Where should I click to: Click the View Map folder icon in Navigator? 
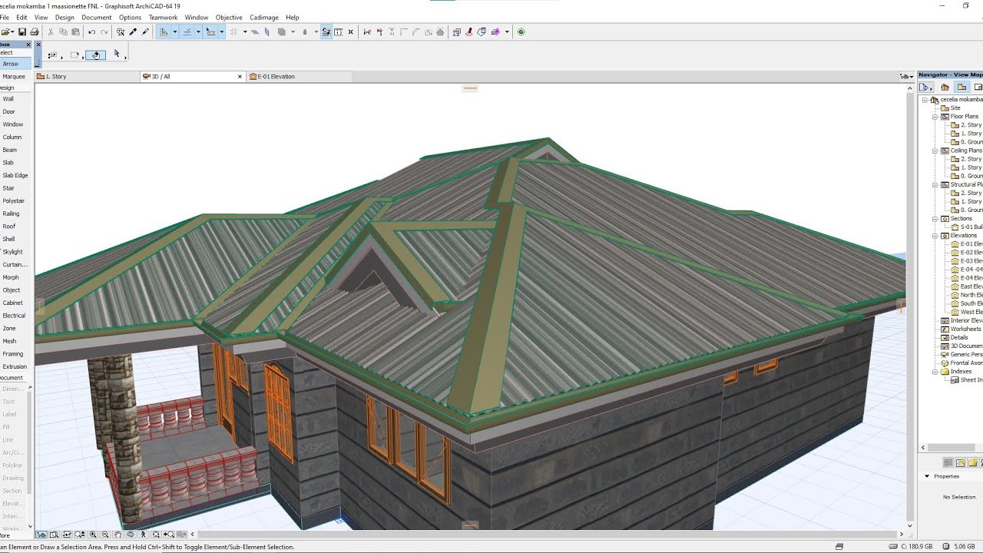(961, 87)
